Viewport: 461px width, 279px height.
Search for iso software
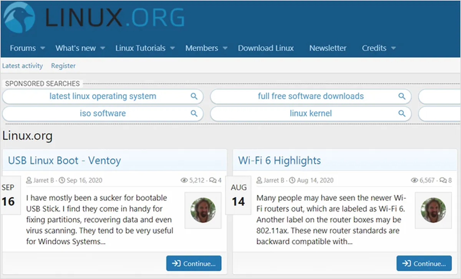click(x=103, y=114)
